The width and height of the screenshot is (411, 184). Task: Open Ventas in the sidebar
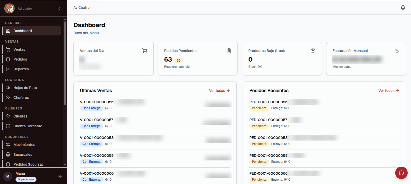click(32, 49)
